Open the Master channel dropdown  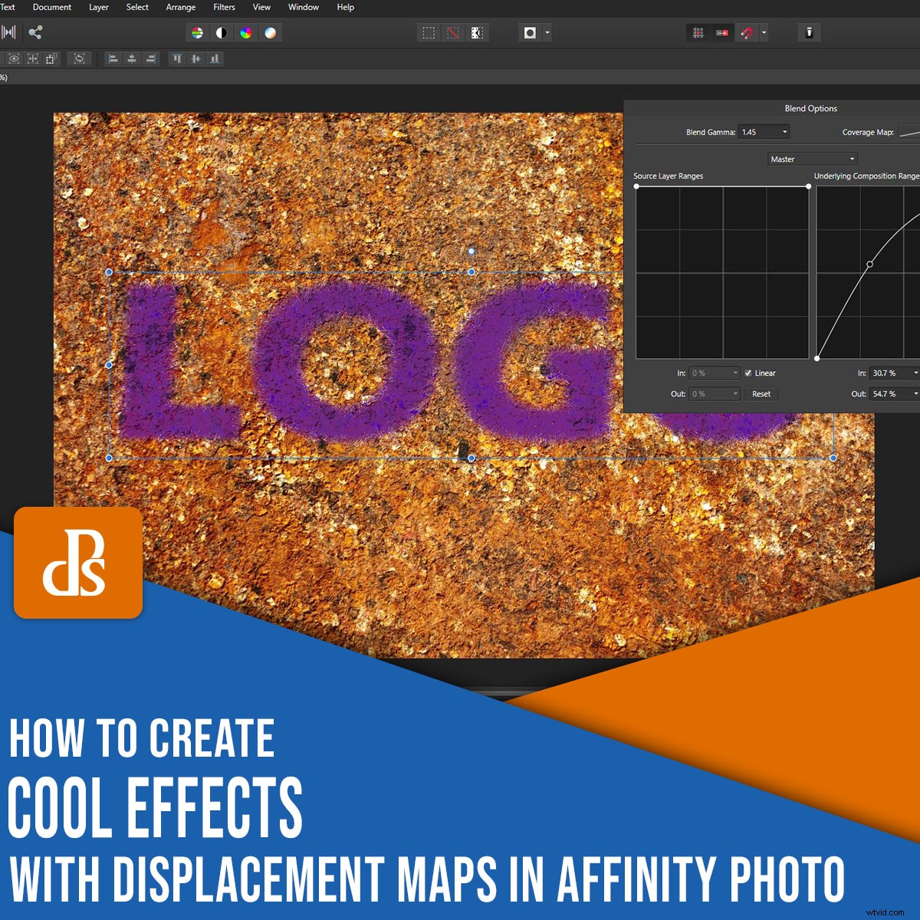pyautogui.click(x=812, y=159)
